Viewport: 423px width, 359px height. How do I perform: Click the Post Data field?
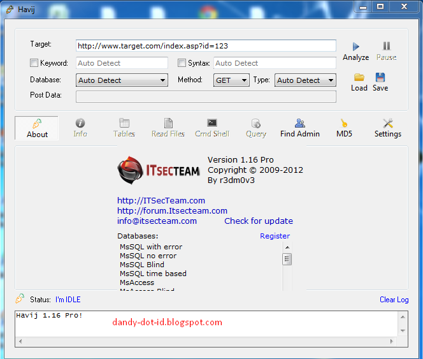(206, 96)
